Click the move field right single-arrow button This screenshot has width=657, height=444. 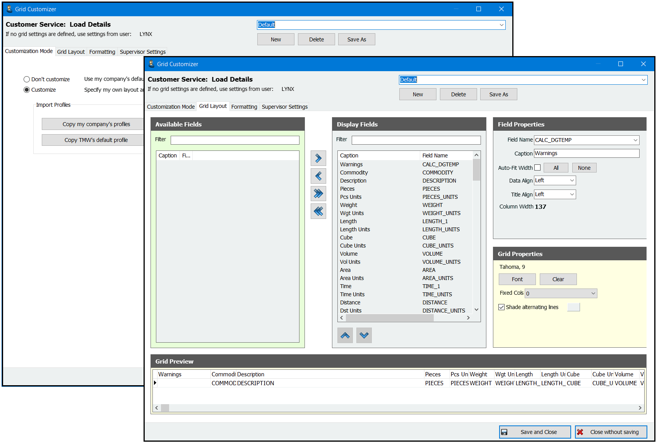pos(318,158)
